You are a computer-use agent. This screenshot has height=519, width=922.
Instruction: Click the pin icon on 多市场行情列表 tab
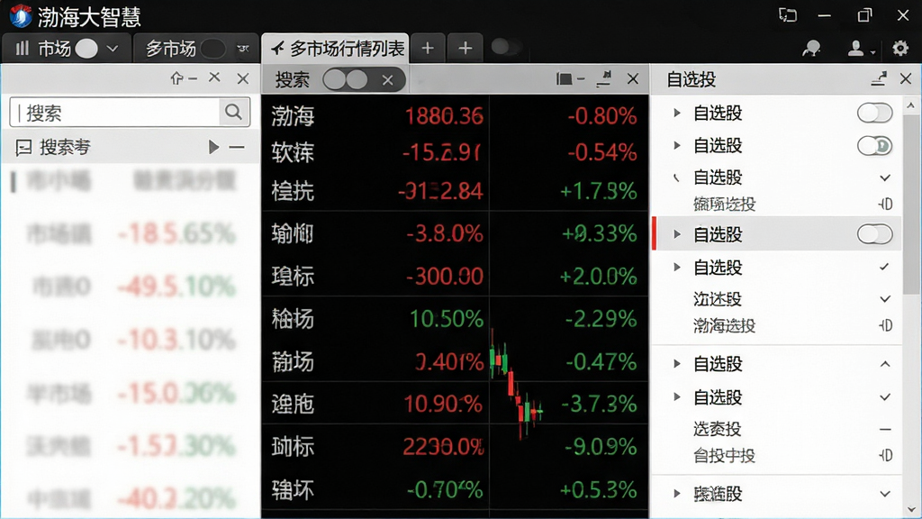coord(277,49)
